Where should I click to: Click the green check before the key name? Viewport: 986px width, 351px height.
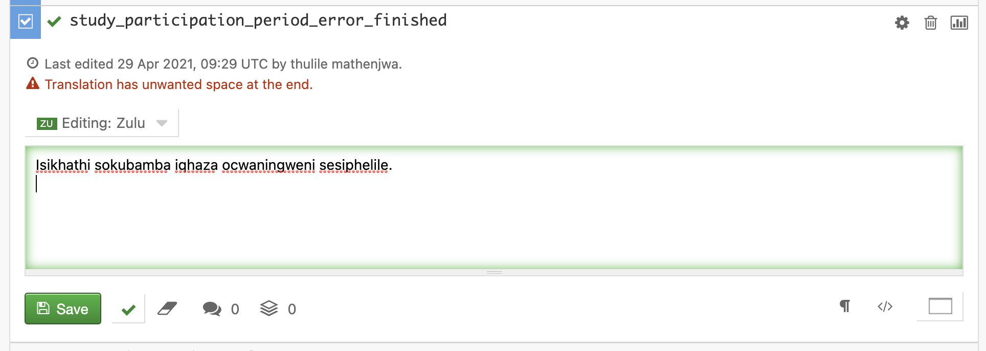[54, 21]
